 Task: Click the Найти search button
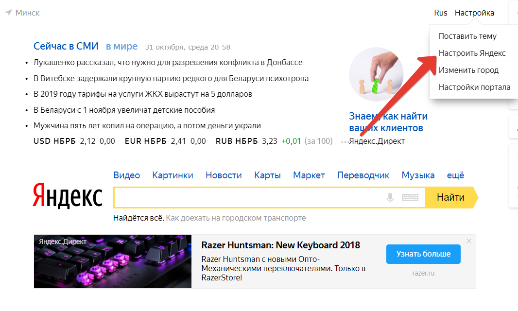point(451,198)
